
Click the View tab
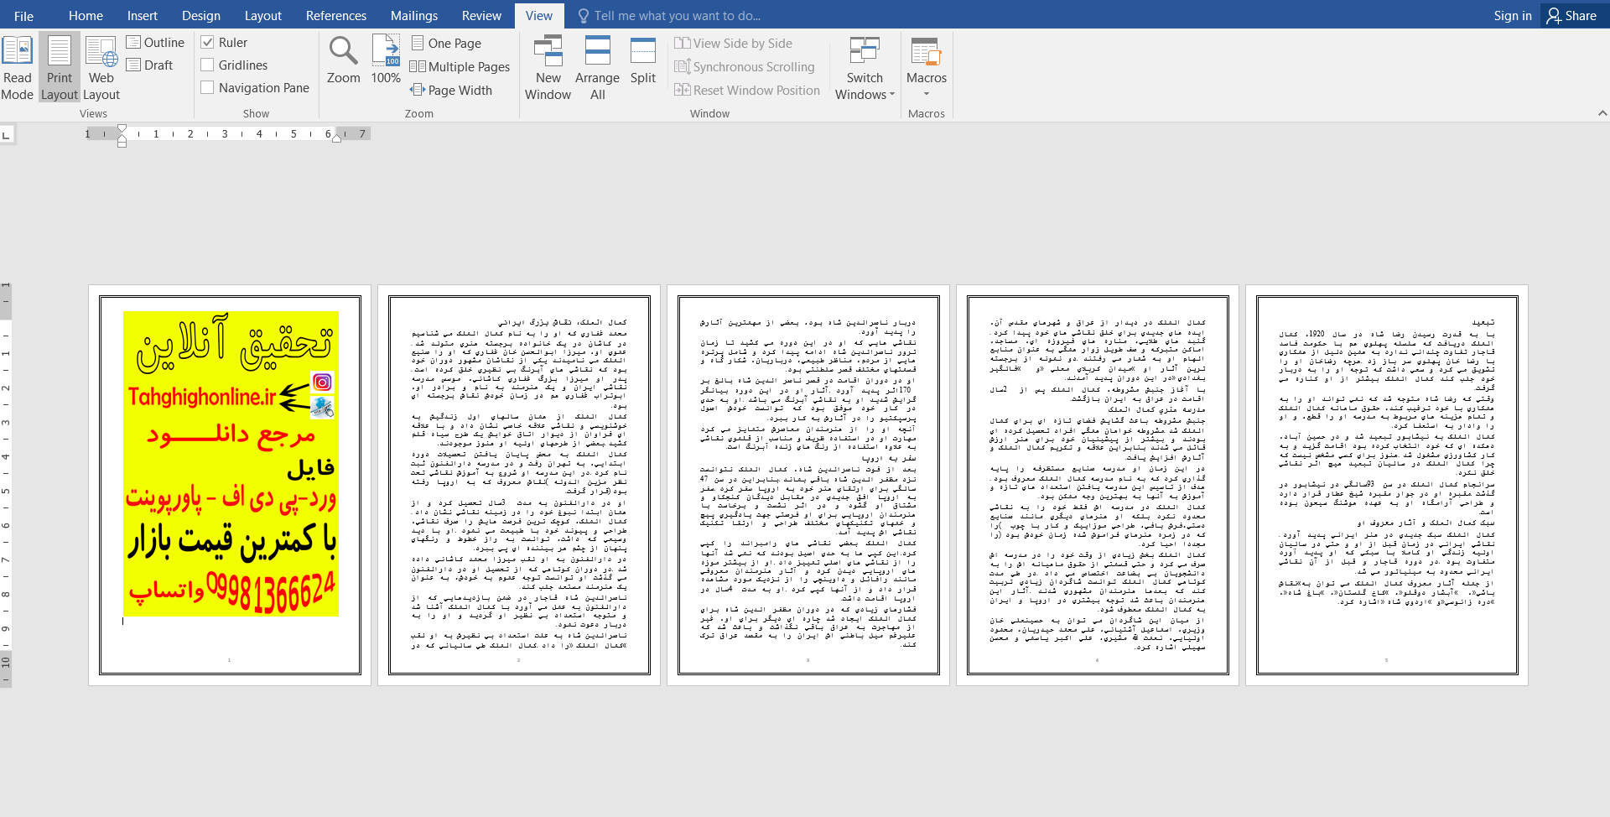pyautogui.click(x=538, y=15)
